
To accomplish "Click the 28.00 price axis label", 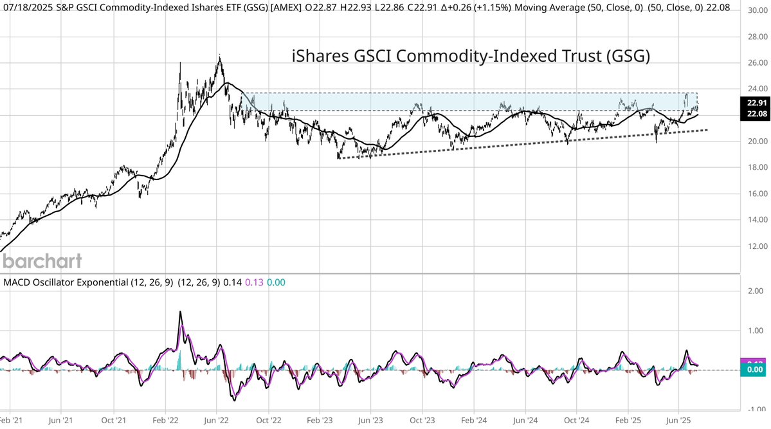I will [x=757, y=37].
